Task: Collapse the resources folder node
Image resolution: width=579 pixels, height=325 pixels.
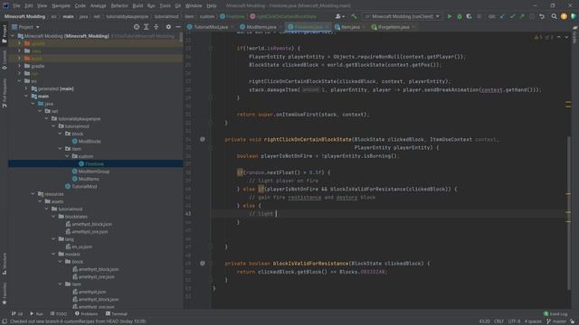Action: tap(33, 194)
